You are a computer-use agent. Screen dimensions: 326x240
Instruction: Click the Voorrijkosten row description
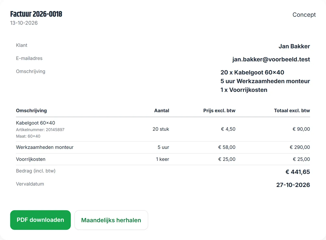point(31,159)
